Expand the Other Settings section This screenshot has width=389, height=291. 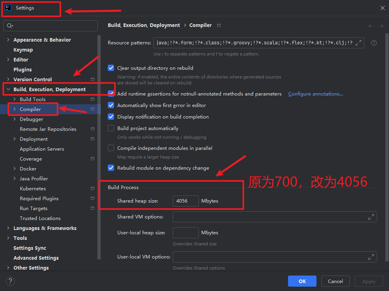[8, 268]
